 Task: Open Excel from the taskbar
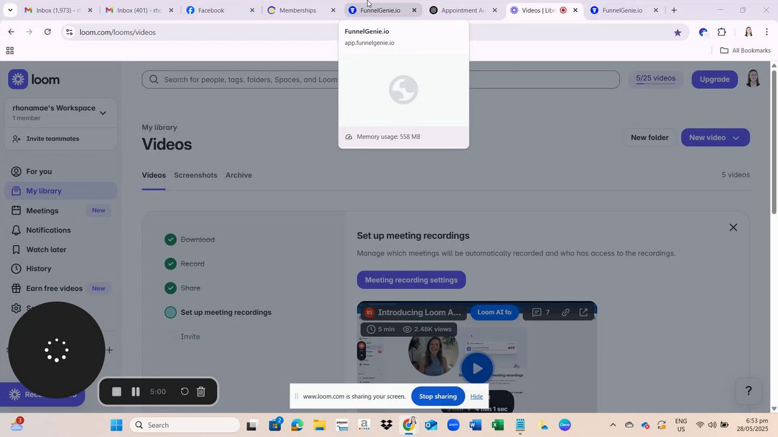tap(498, 425)
